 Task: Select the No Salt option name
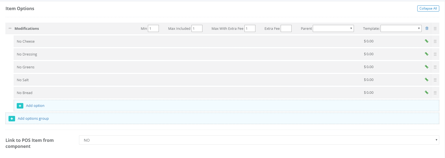[23, 80]
